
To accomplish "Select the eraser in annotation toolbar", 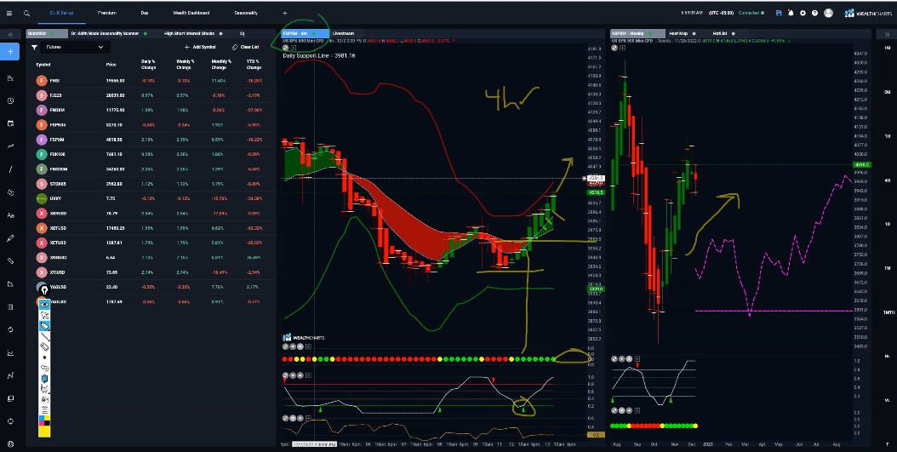I will click(x=44, y=346).
